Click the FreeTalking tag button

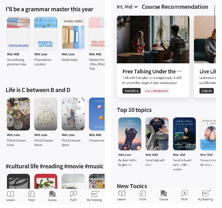click(131, 91)
